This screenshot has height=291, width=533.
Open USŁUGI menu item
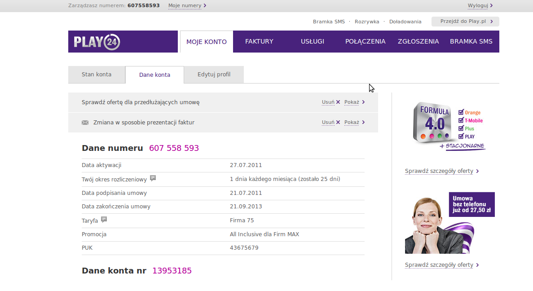tap(313, 41)
